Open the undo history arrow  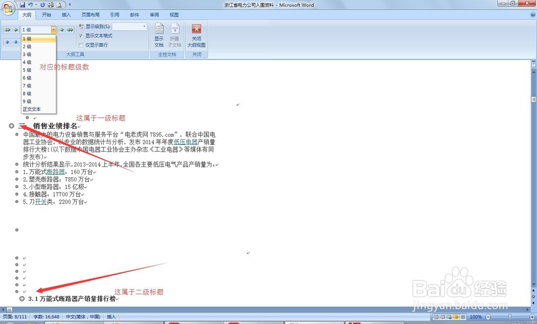pyautogui.click(x=35, y=5)
